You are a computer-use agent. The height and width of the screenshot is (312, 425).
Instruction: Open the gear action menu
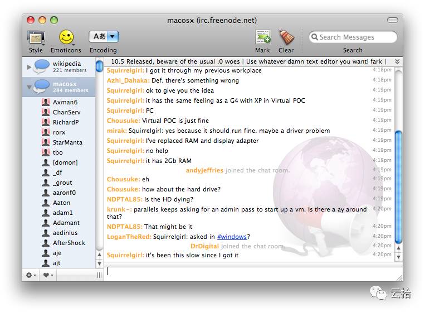click(x=31, y=275)
